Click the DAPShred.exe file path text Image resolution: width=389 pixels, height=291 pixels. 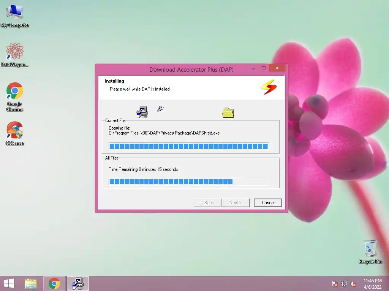pos(164,133)
